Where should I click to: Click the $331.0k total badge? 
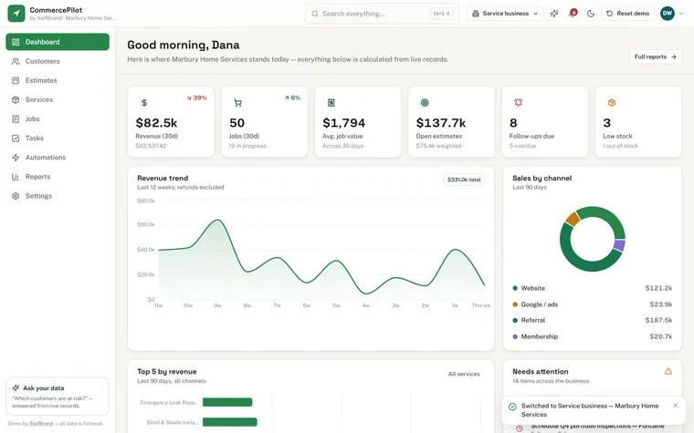coord(464,180)
